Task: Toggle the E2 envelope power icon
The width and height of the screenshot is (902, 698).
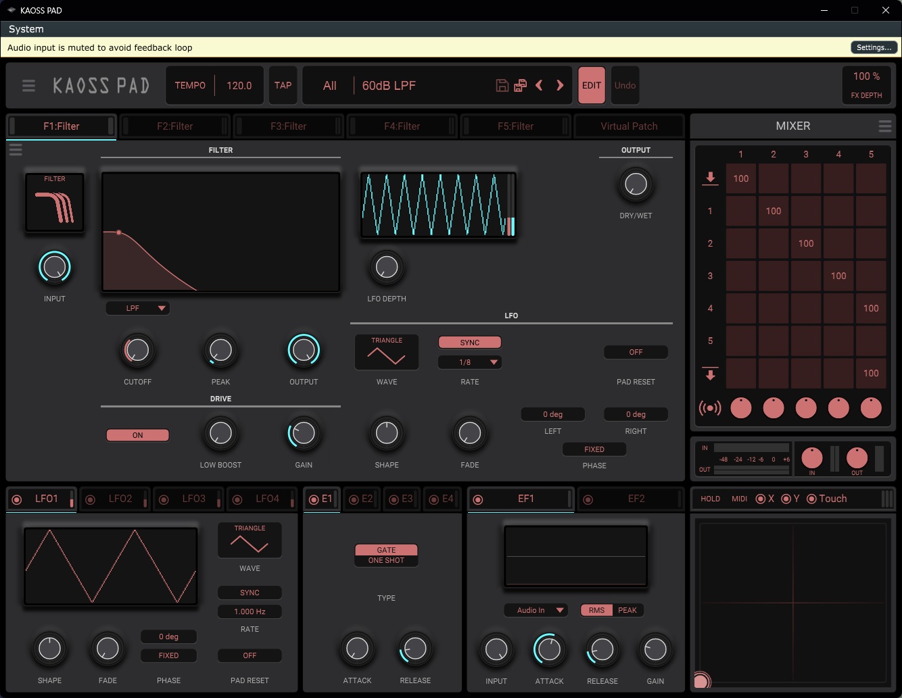Action: [x=354, y=500]
